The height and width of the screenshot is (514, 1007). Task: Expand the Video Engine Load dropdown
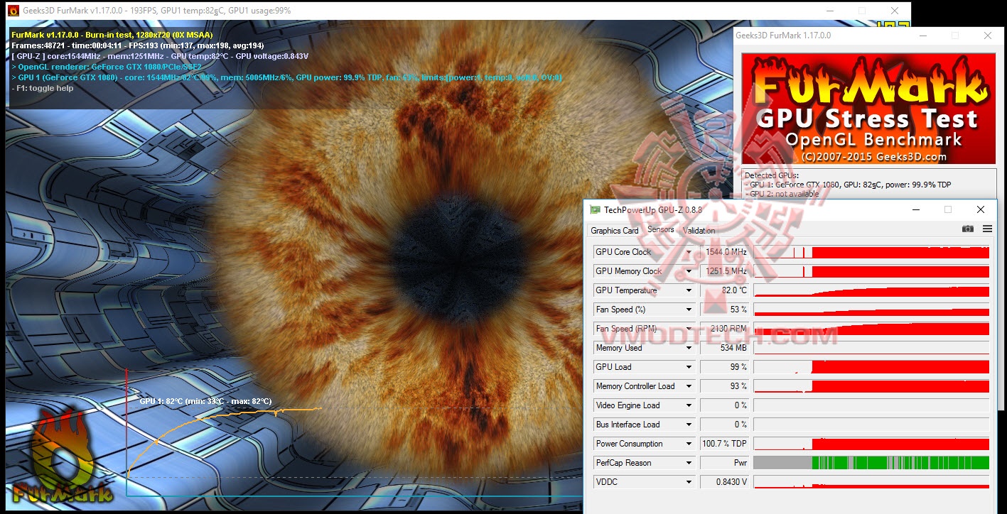(x=689, y=405)
